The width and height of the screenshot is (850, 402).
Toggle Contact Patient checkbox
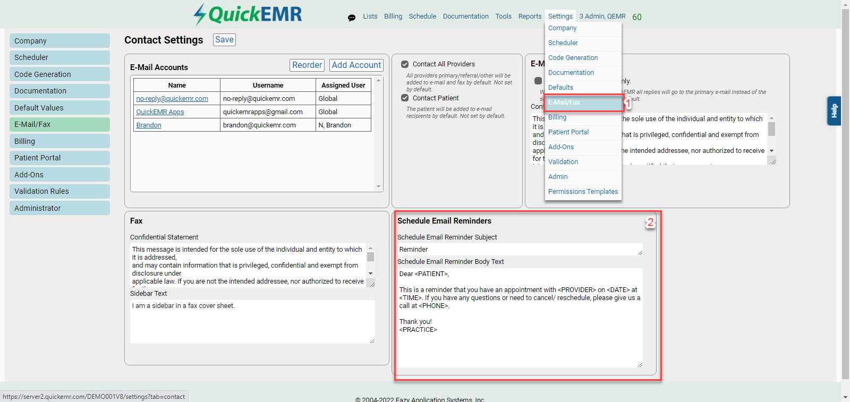405,98
